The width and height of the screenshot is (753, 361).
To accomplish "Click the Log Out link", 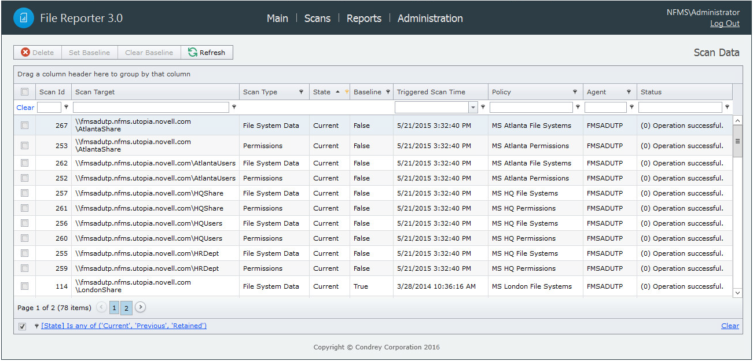I will [725, 24].
